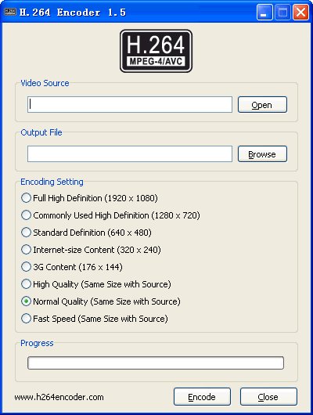Focus the Output File path field
Viewport: 313px width, 415px height.
point(130,153)
